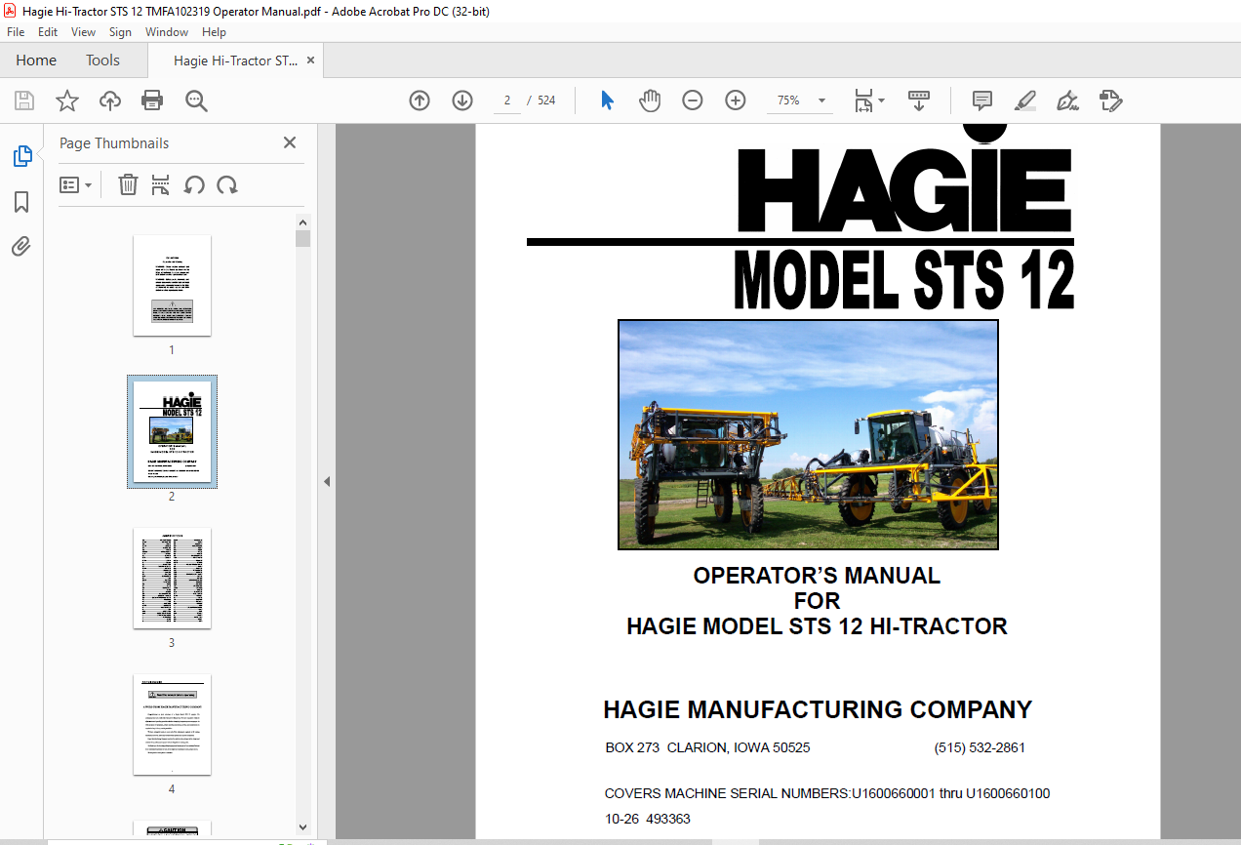This screenshot has width=1241, height=845.
Task: Select page 4 thumbnail
Action: 172,725
